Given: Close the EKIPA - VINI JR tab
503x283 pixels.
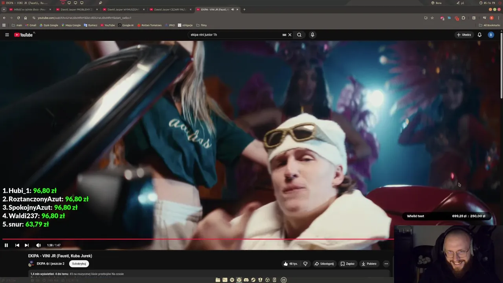Looking at the screenshot, I should pos(237,9).
